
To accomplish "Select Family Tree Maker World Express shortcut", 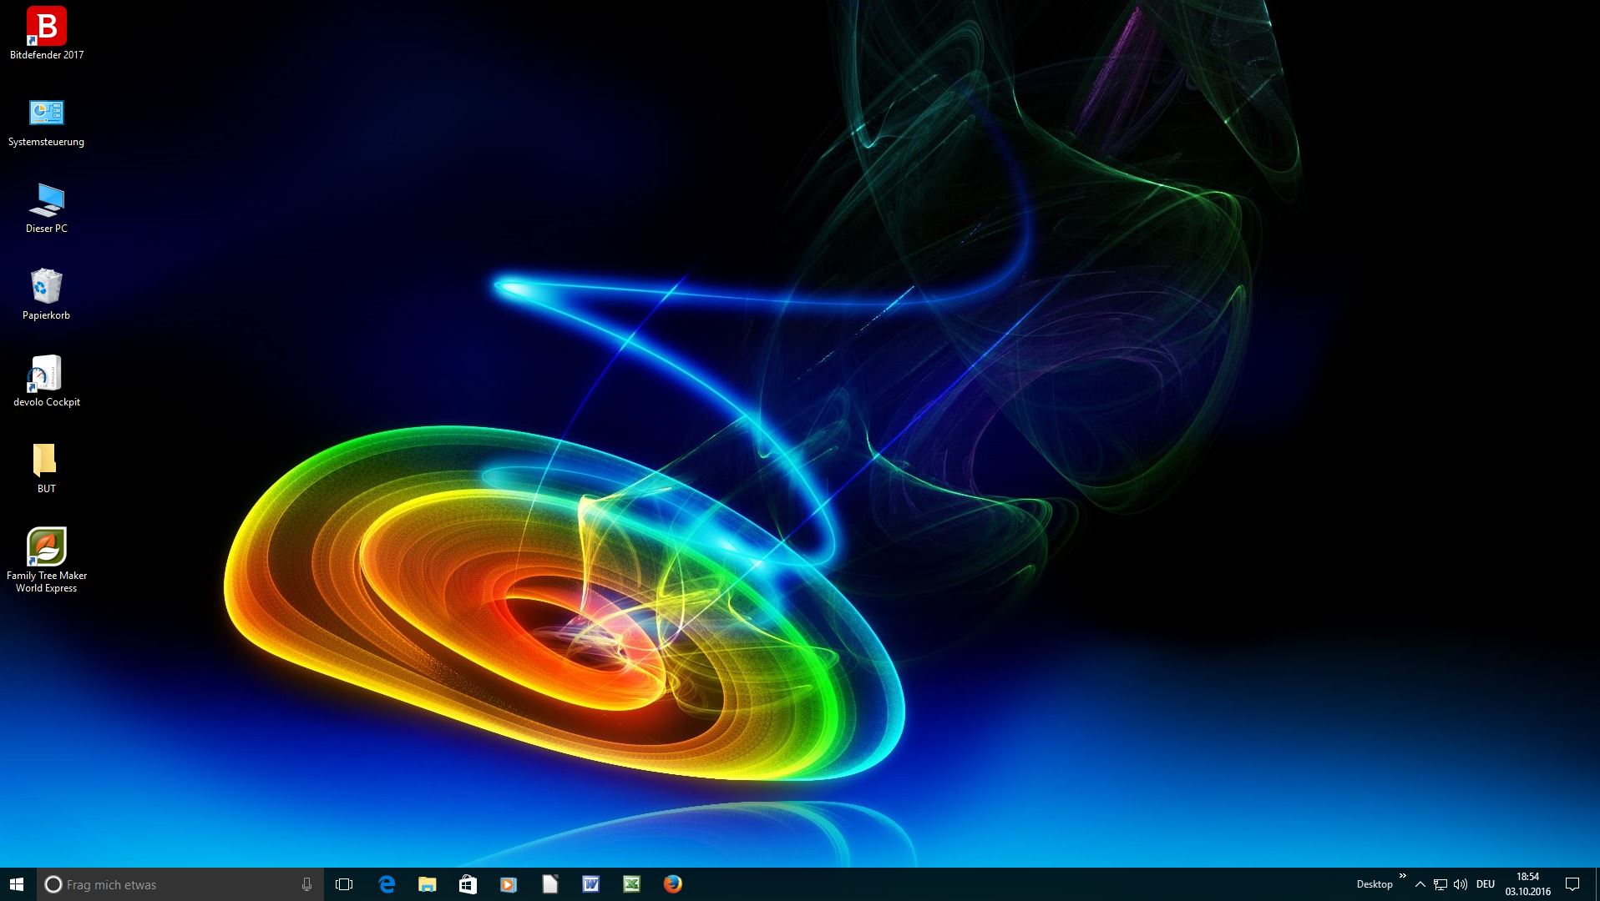I will [46, 547].
